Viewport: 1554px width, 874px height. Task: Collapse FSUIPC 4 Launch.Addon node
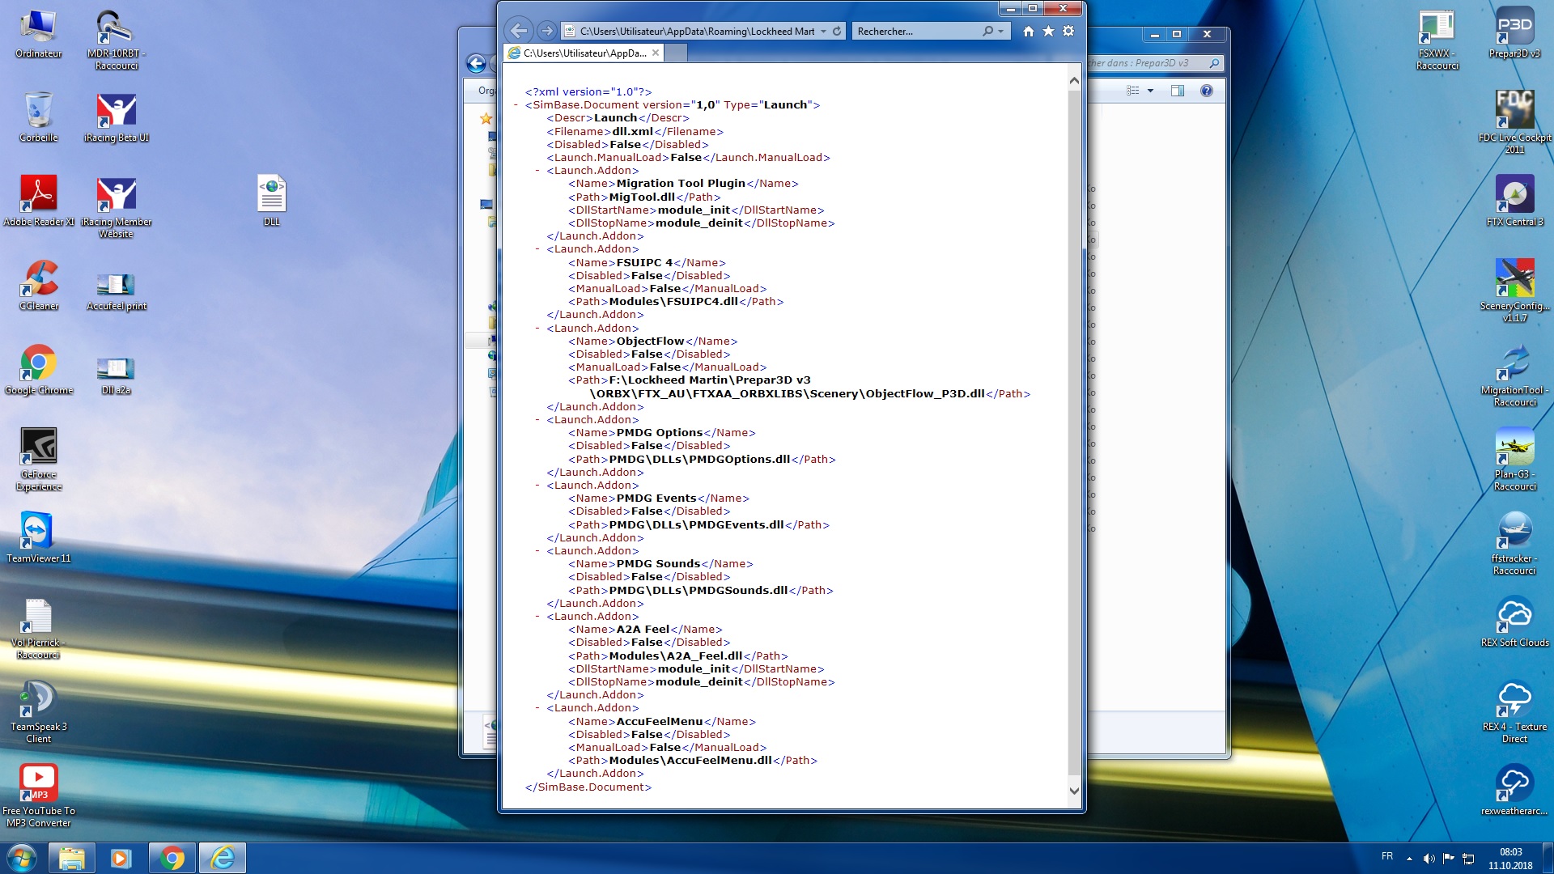point(537,249)
